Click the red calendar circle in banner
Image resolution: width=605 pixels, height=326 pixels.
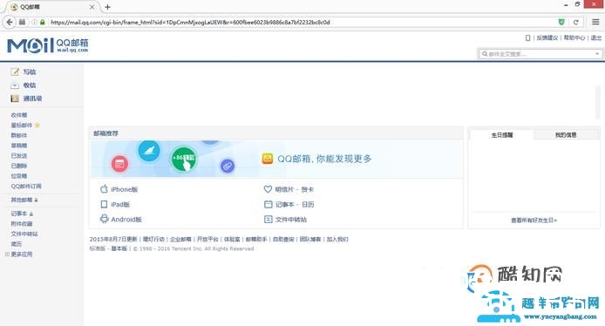click(x=119, y=164)
